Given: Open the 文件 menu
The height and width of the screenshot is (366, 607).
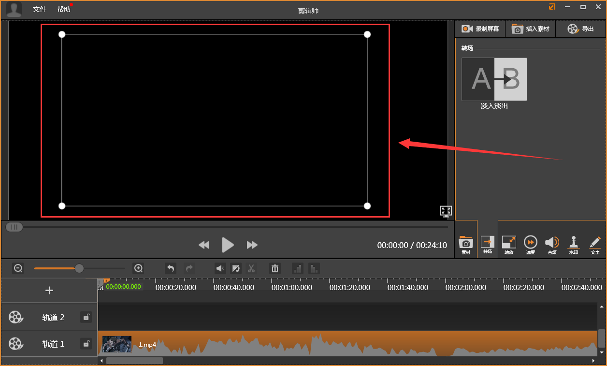Looking at the screenshot, I should [40, 9].
